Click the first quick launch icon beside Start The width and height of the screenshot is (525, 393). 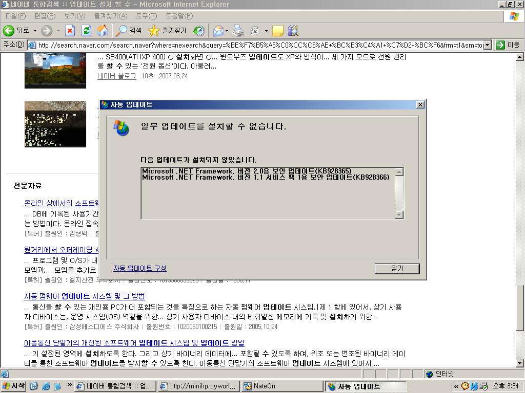34,386
